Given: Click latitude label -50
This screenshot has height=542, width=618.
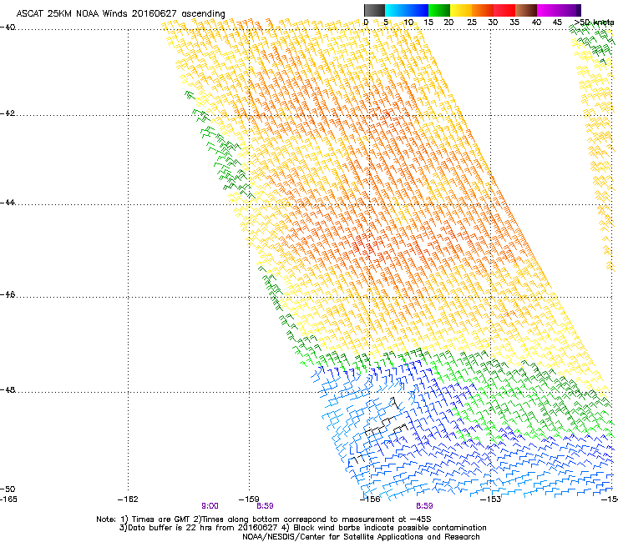Looking at the screenshot, I should point(8,489).
